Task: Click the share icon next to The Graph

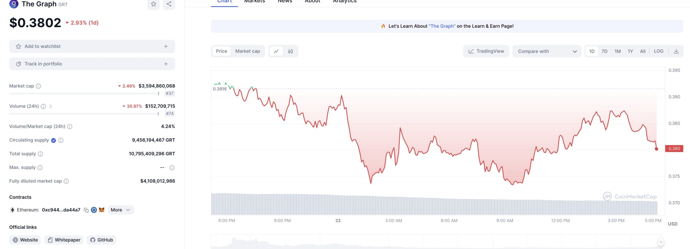Action: pos(169,4)
